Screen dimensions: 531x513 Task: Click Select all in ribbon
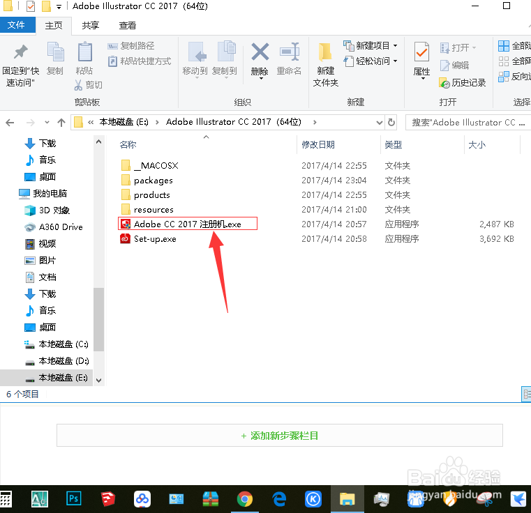[x=514, y=46]
